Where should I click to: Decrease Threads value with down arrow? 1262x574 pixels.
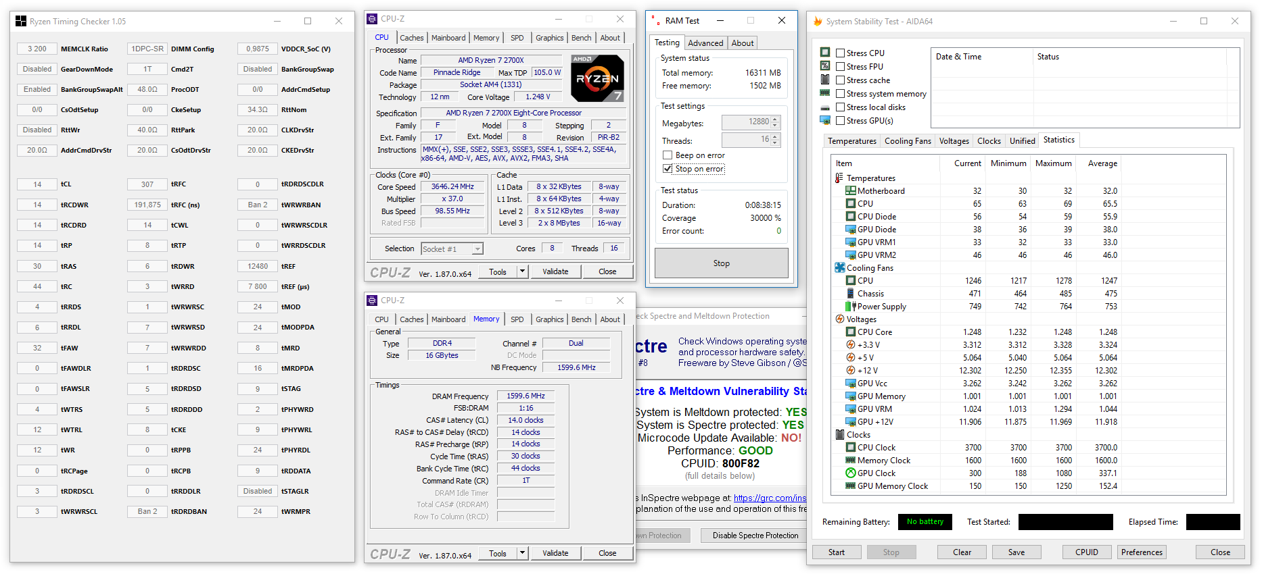(x=775, y=143)
